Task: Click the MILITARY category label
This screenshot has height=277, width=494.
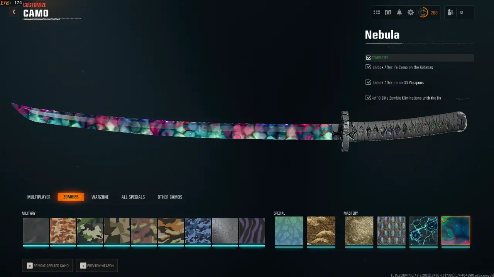Action: (x=29, y=213)
